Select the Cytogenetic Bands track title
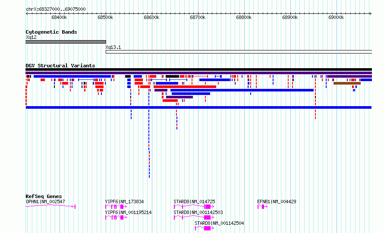This screenshot has width=384, height=233. pyautogui.click(x=51, y=32)
